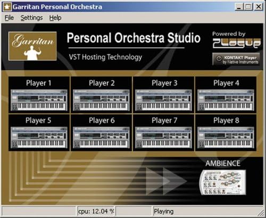Click the Player 6 label
This screenshot has height=218, width=266.
coord(102,120)
